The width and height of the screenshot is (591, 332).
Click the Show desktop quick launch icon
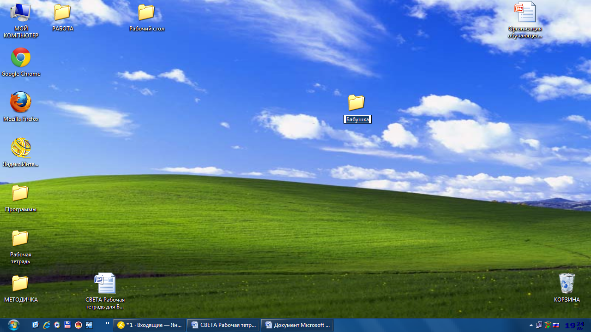36,325
